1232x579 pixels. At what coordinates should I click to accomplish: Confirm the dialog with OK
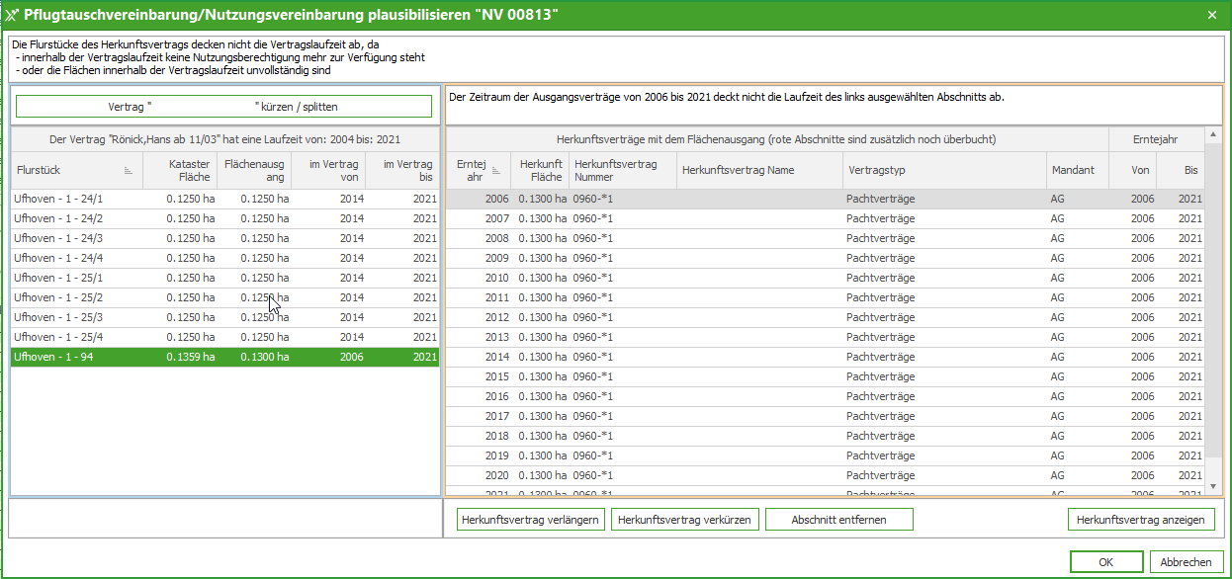(x=1105, y=562)
